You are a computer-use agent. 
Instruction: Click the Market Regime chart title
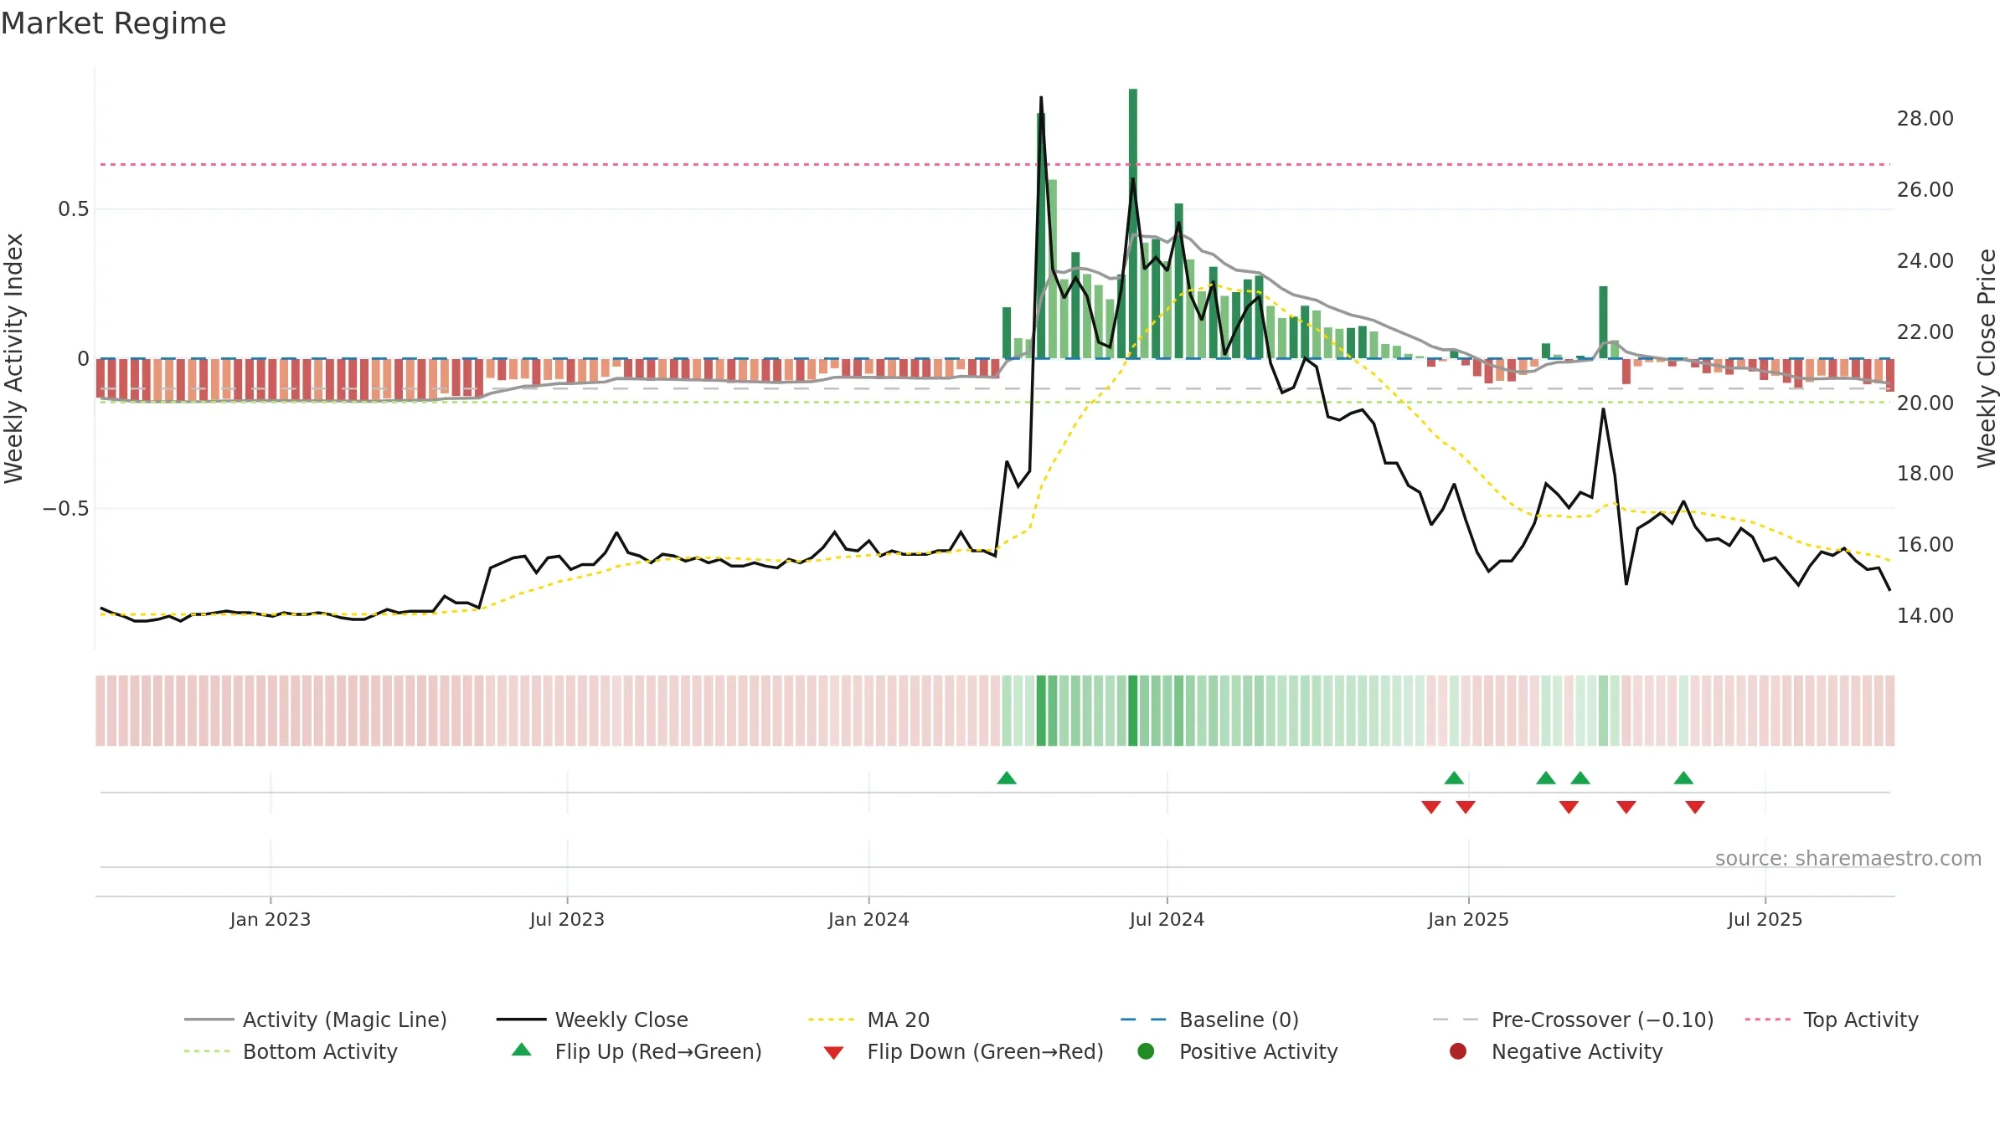pyautogui.click(x=113, y=23)
